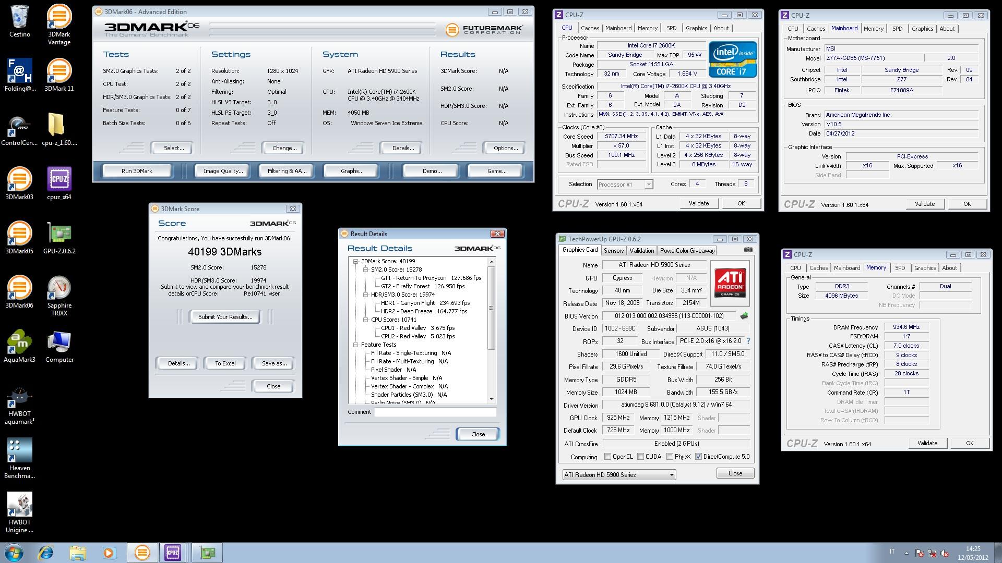Screen dimensions: 1002x563
Task: Collapse 3DMark Score tree node
Action: (x=356, y=261)
